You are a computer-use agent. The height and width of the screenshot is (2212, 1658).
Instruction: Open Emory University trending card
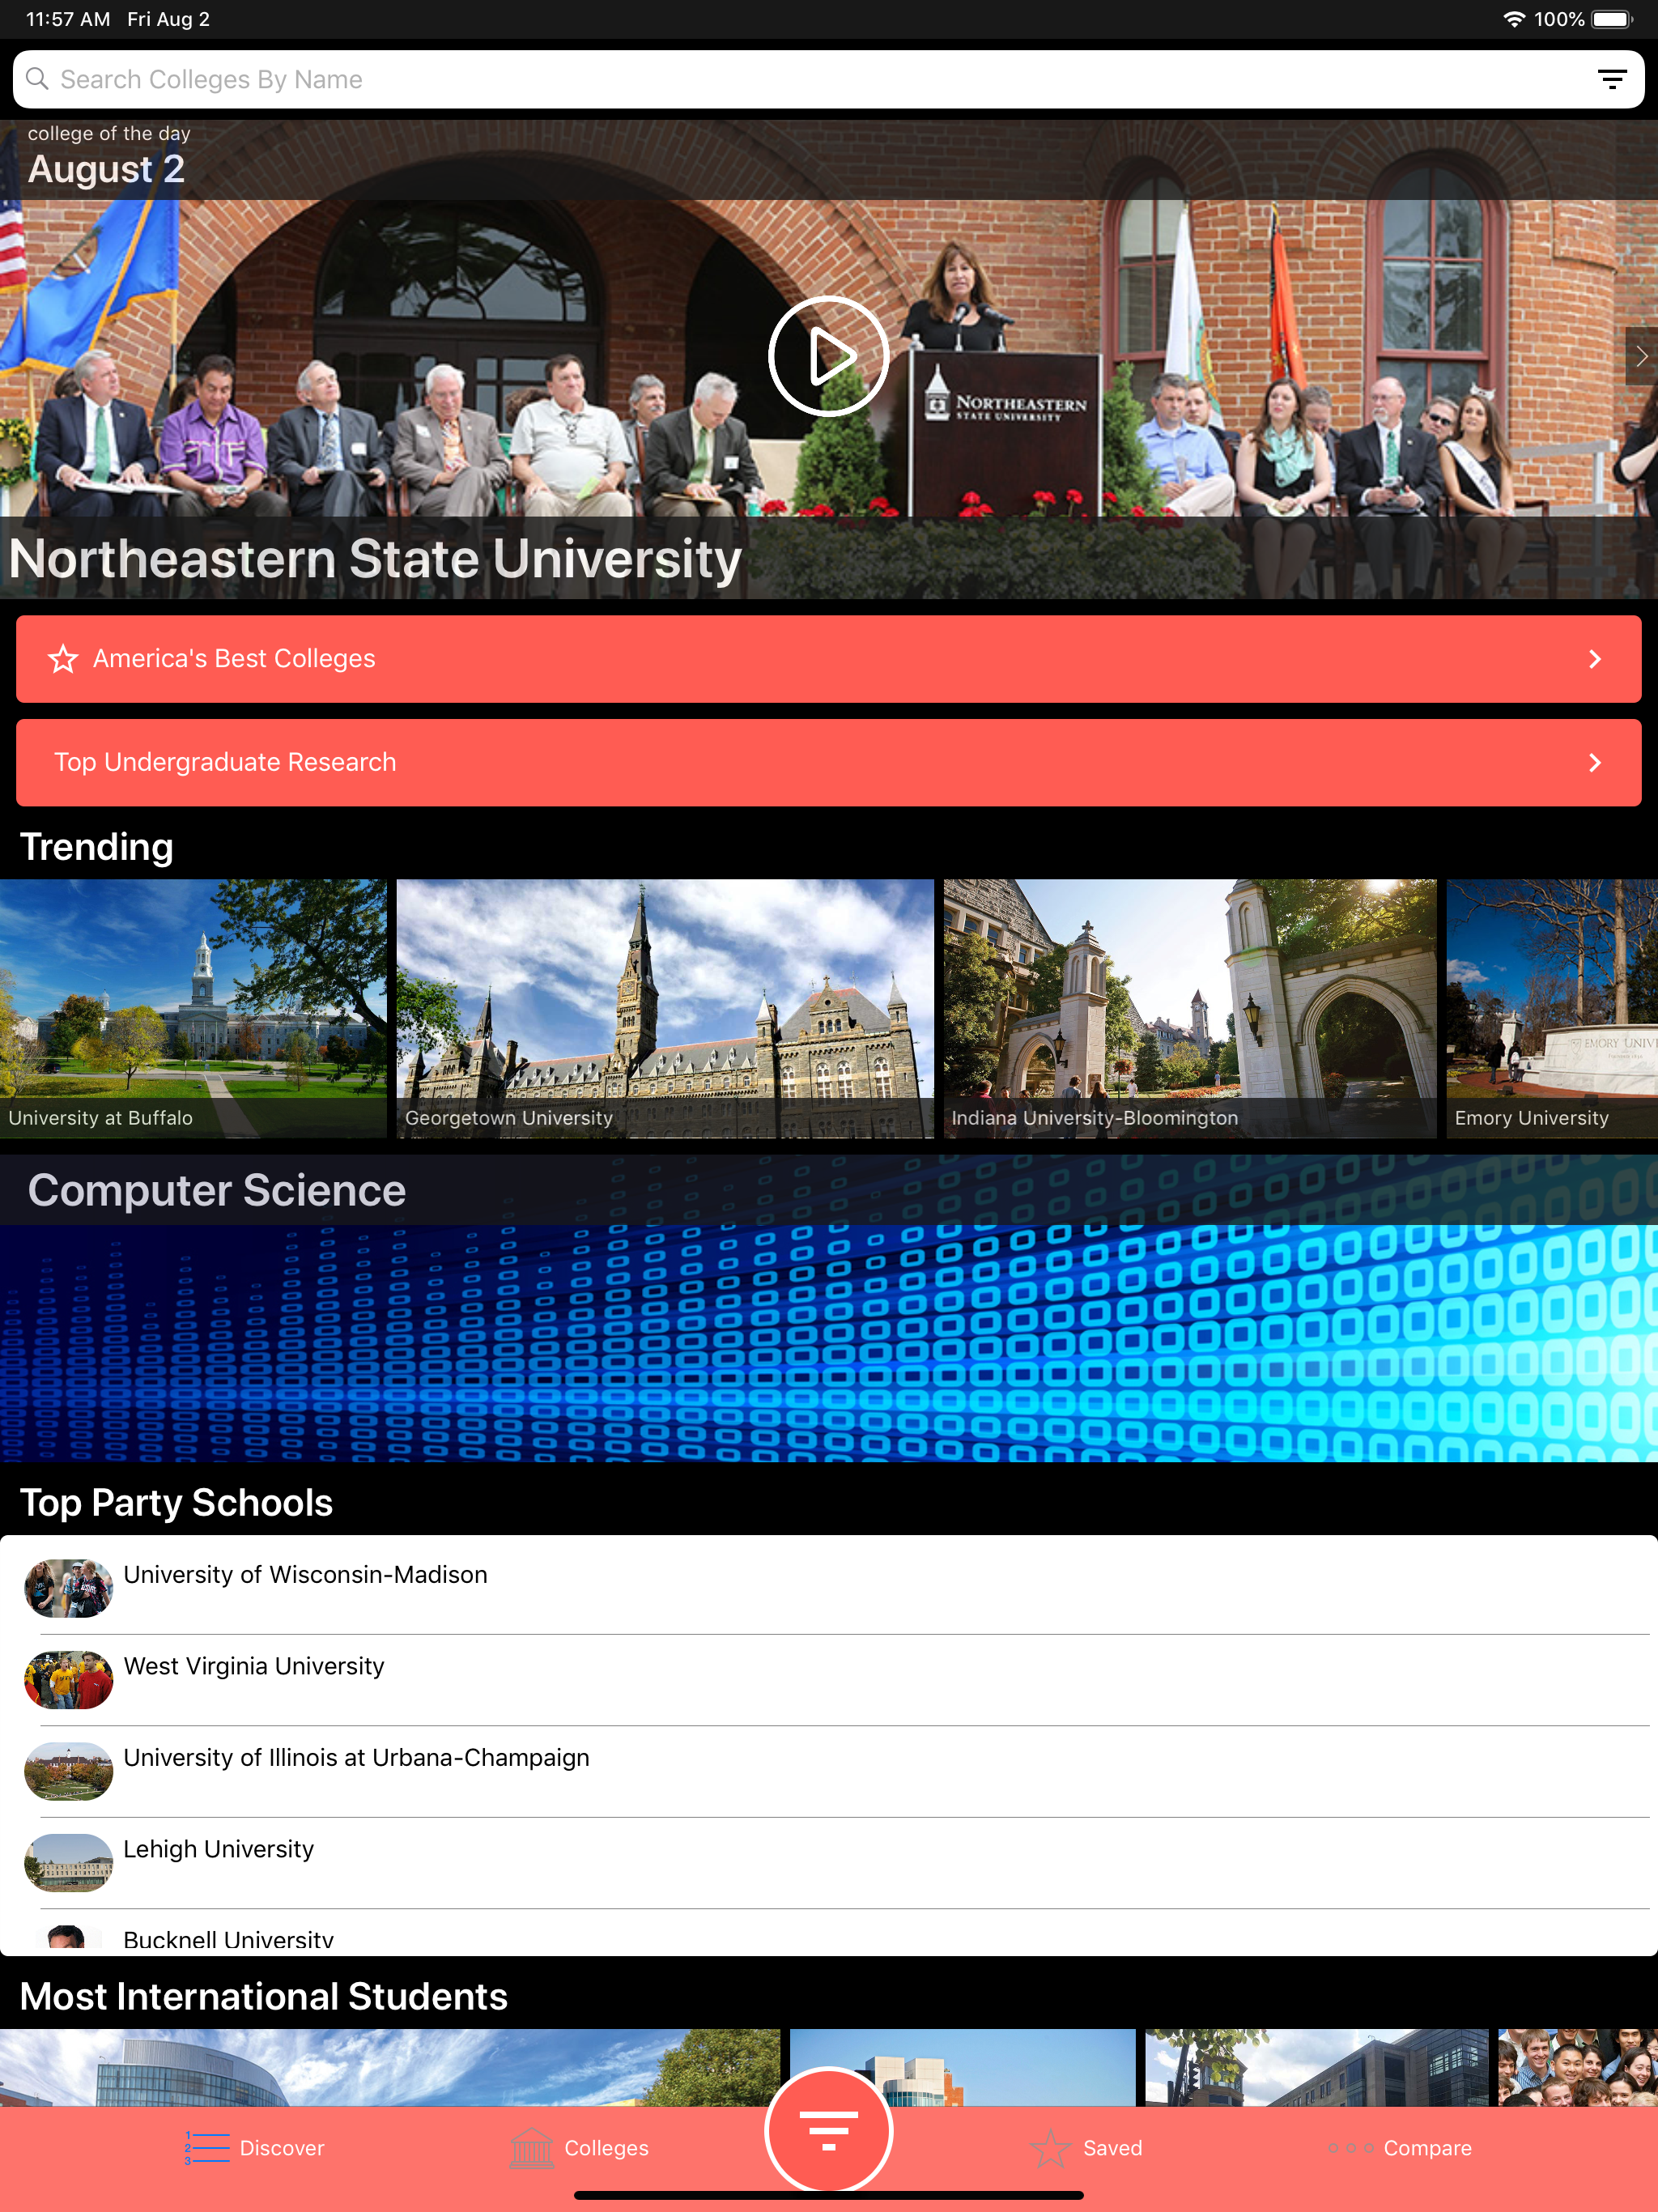pyautogui.click(x=1552, y=1008)
